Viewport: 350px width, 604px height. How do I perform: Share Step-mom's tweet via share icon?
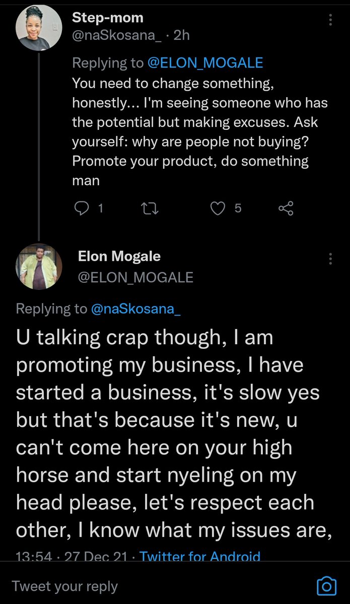pyautogui.click(x=286, y=208)
